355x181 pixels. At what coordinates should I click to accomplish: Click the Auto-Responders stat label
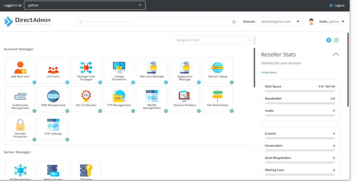tap(278, 158)
